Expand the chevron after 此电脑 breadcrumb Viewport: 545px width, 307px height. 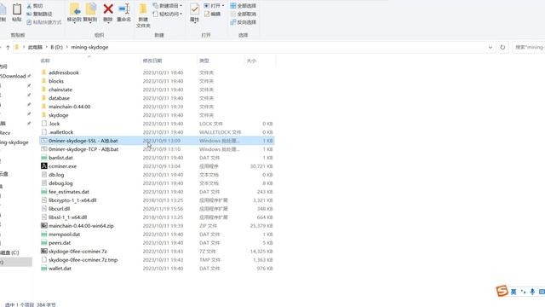click(46, 48)
